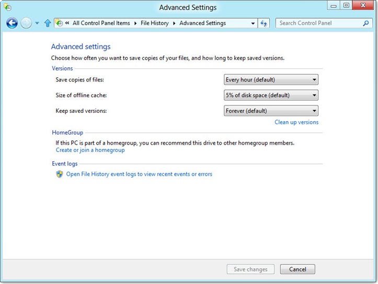The height and width of the screenshot is (284, 378).
Task: Open recent locations dropdown next to forward arrow
Action: 37,23
